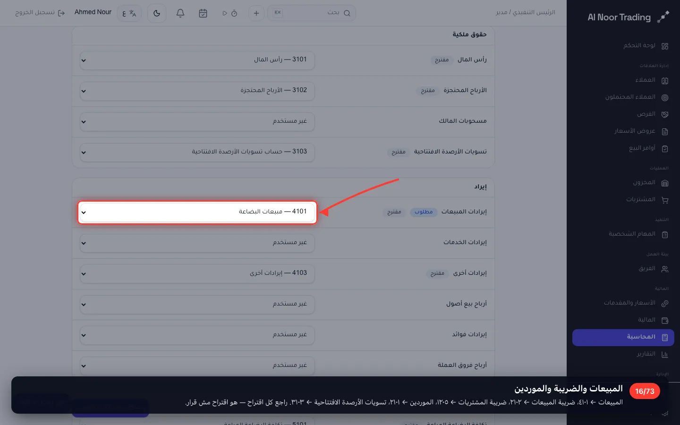Open the رأس المال account dropdown (3101)
The width and height of the screenshot is (680, 425).
pyautogui.click(x=197, y=60)
